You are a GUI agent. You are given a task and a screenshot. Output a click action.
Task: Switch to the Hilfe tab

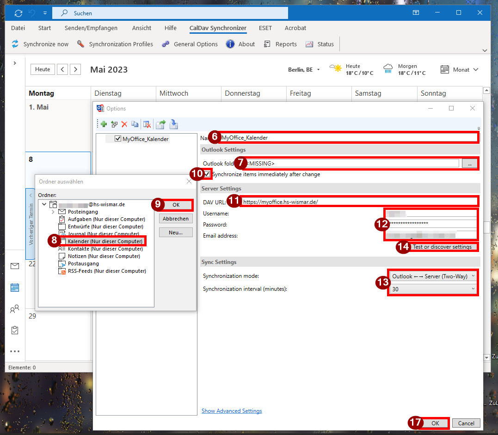click(171, 28)
